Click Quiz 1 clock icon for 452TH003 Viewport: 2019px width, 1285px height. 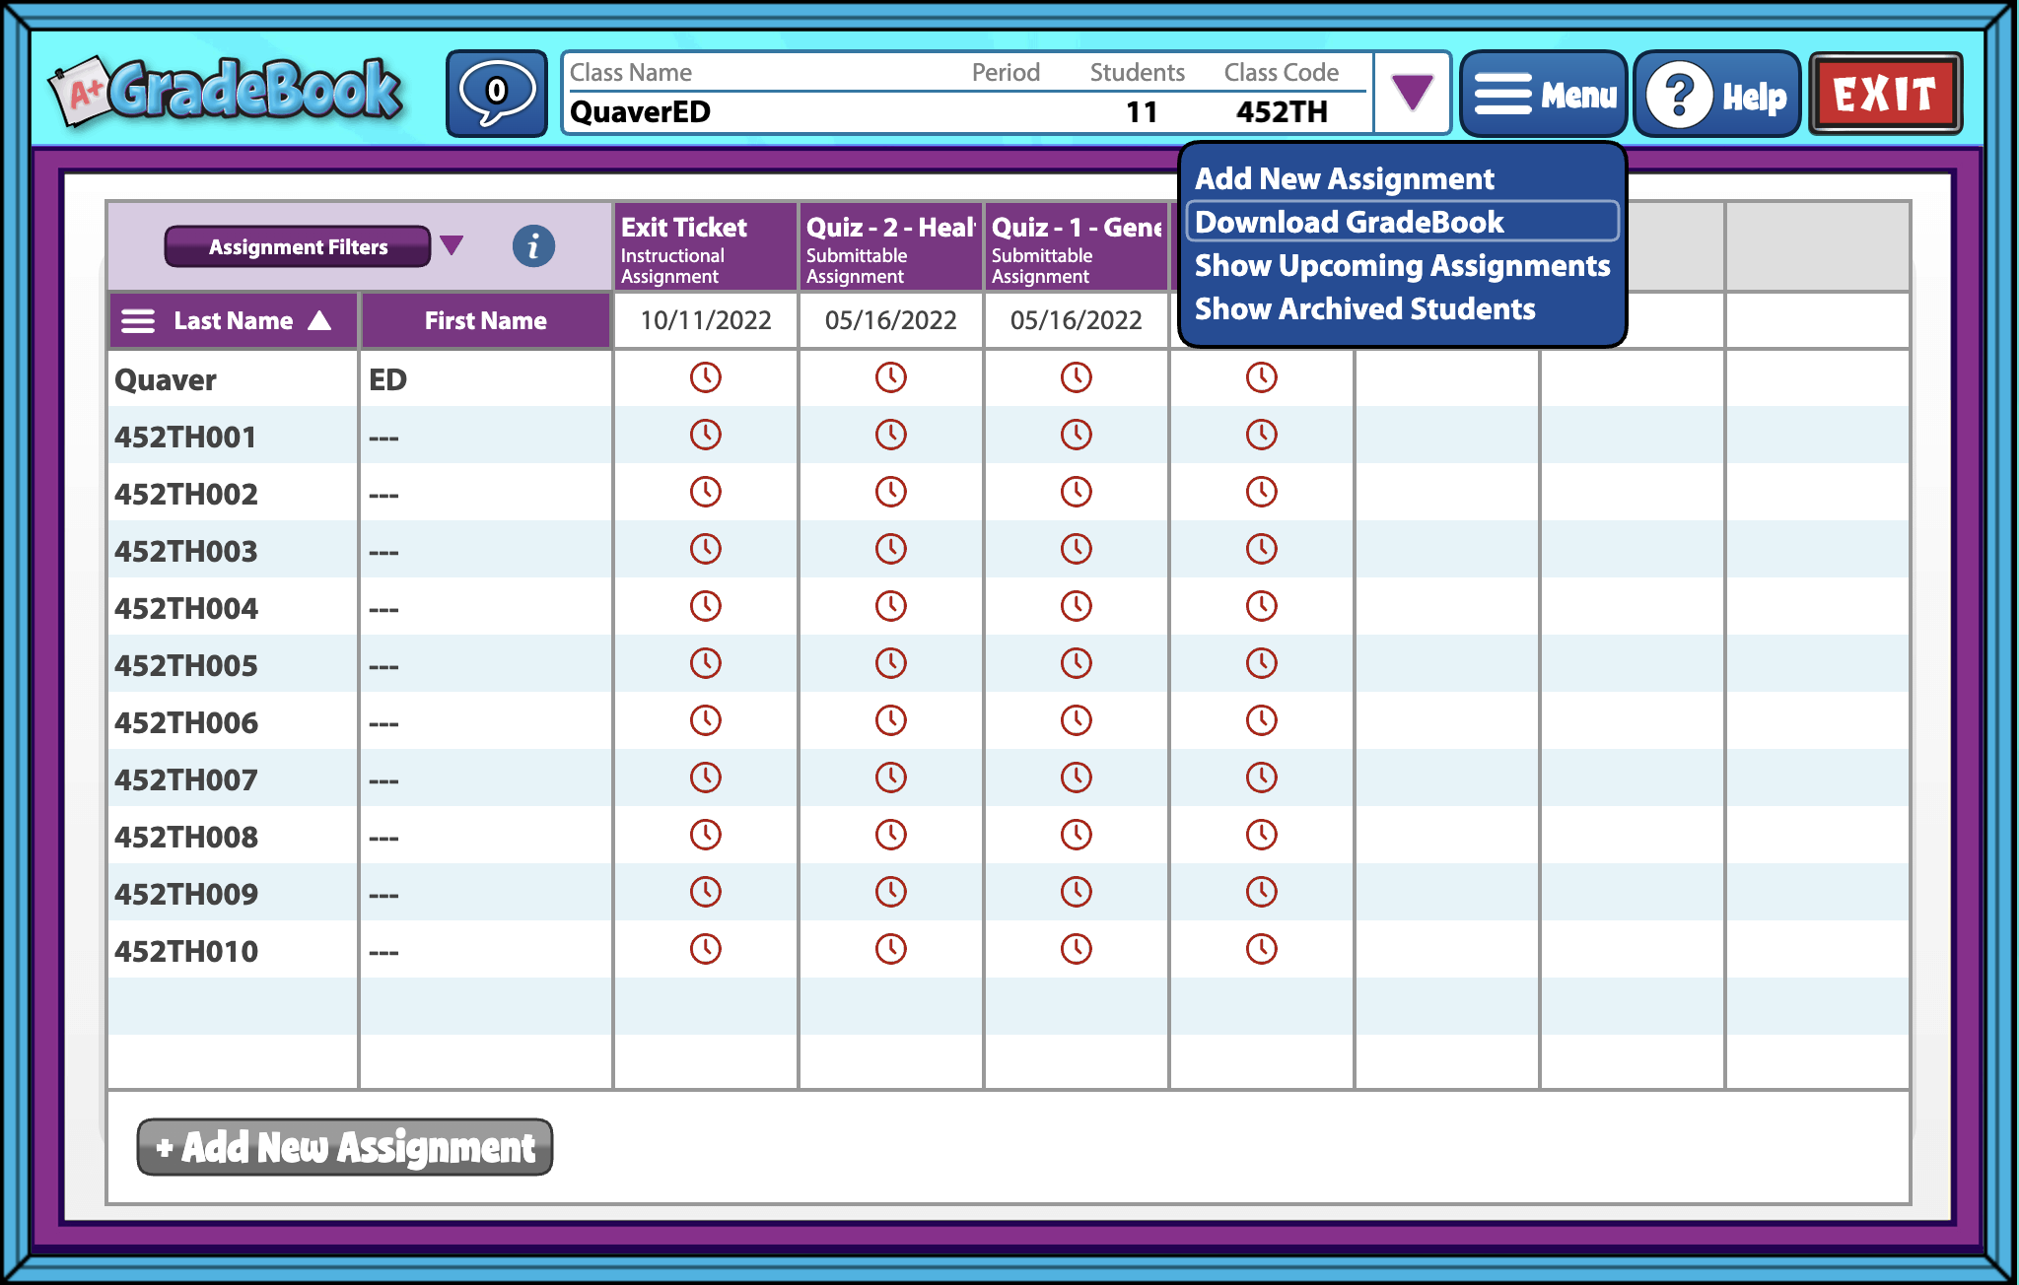point(1077,549)
